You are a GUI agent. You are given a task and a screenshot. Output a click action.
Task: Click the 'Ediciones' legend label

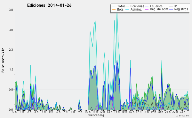[137, 6]
